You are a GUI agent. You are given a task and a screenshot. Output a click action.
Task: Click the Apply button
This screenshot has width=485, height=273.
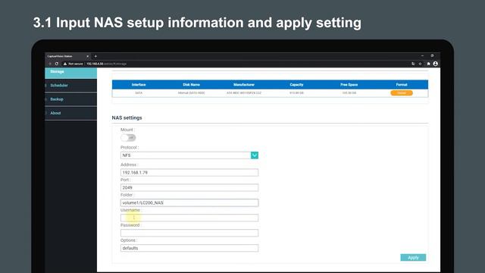pos(413,258)
